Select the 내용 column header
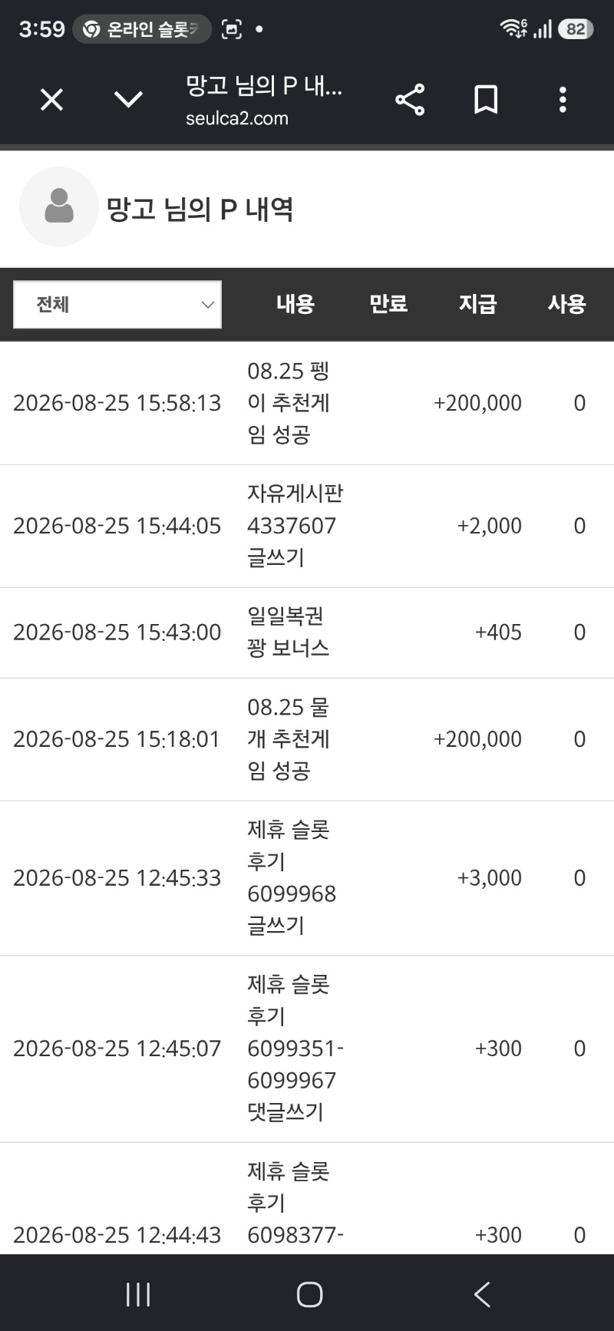The image size is (614, 1331). [x=295, y=304]
